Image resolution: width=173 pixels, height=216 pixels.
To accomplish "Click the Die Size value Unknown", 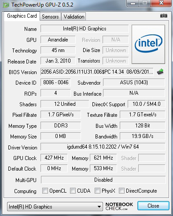I will (116, 50).
